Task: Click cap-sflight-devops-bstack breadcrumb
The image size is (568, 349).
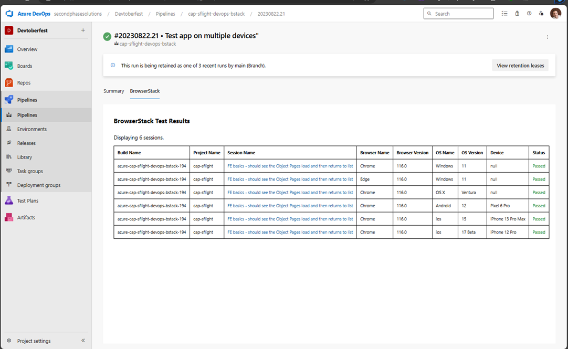Action: click(216, 14)
